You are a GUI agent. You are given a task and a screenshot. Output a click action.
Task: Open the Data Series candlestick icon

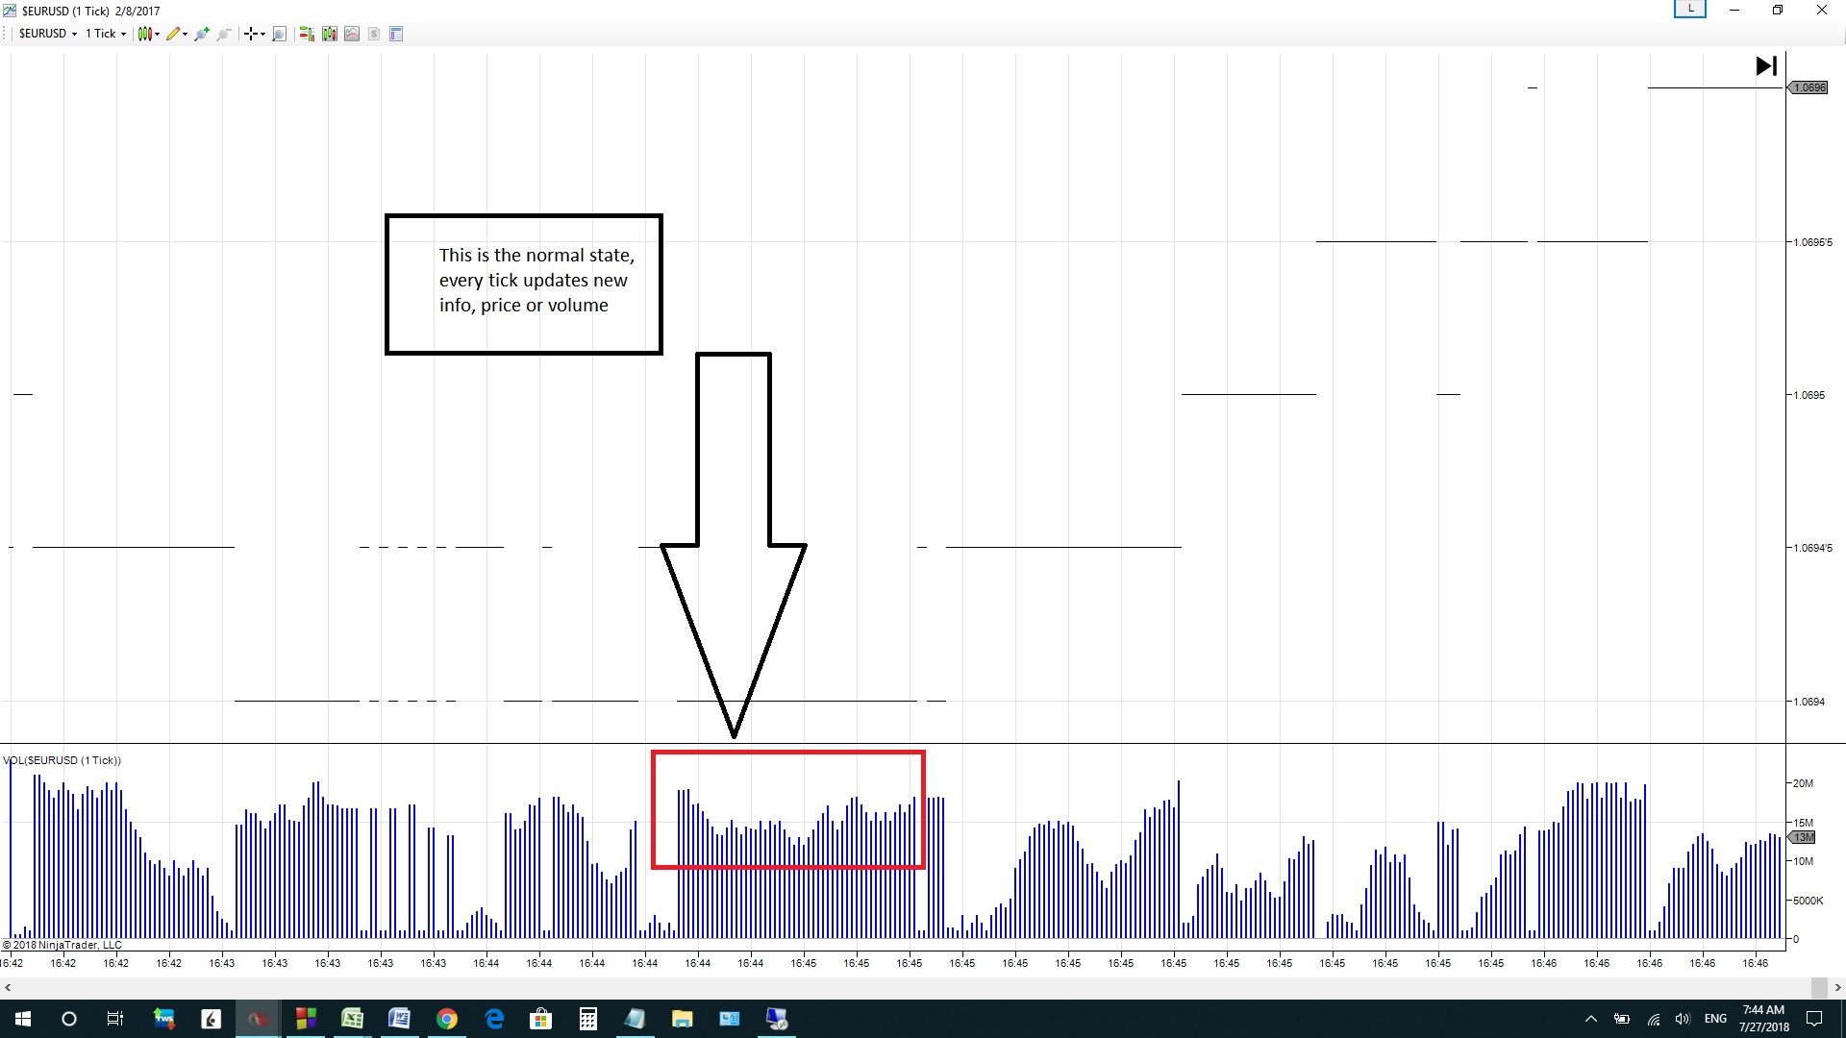pos(330,34)
